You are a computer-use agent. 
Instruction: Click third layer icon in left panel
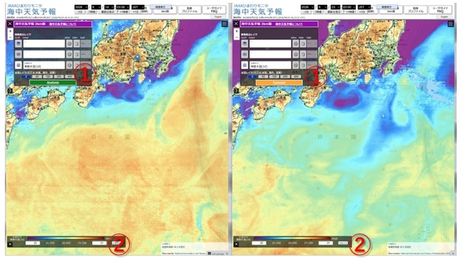pyautogui.click(x=19, y=65)
